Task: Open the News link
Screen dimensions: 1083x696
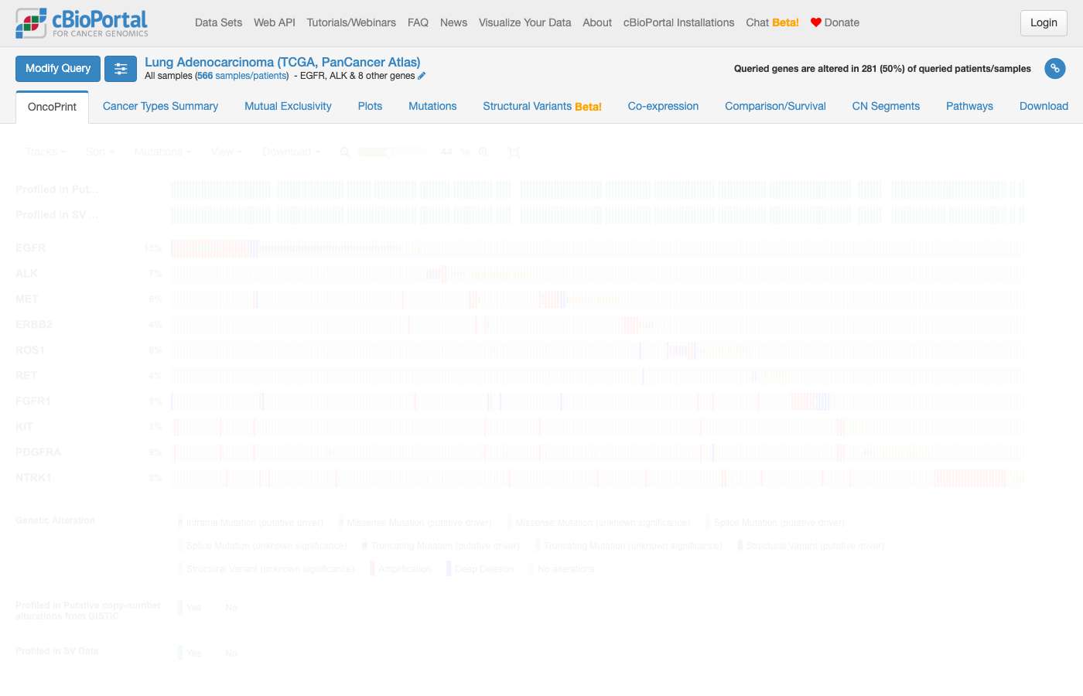Action: [x=453, y=22]
